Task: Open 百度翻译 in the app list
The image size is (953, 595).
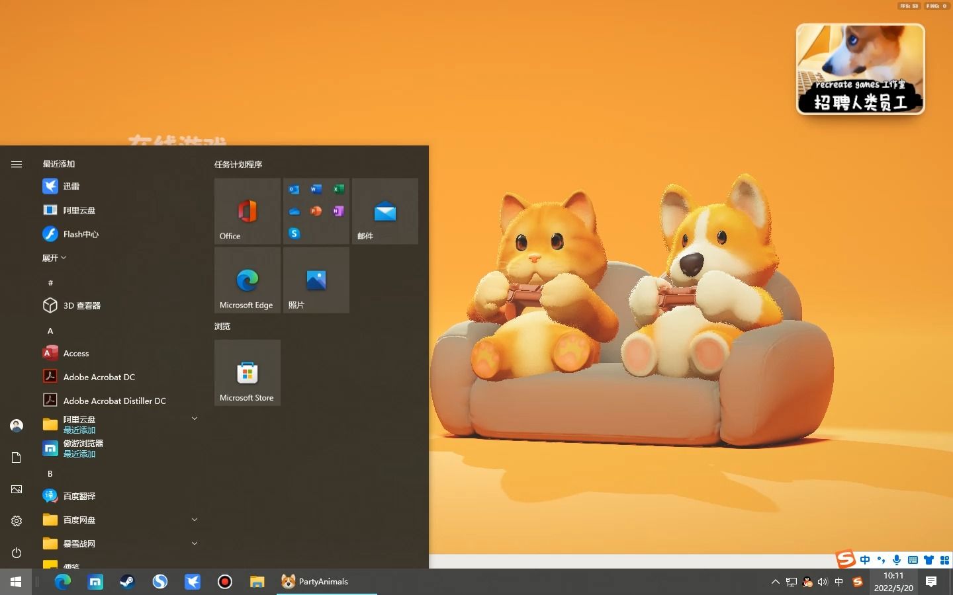Action: pyautogui.click(x=120, y=496)
